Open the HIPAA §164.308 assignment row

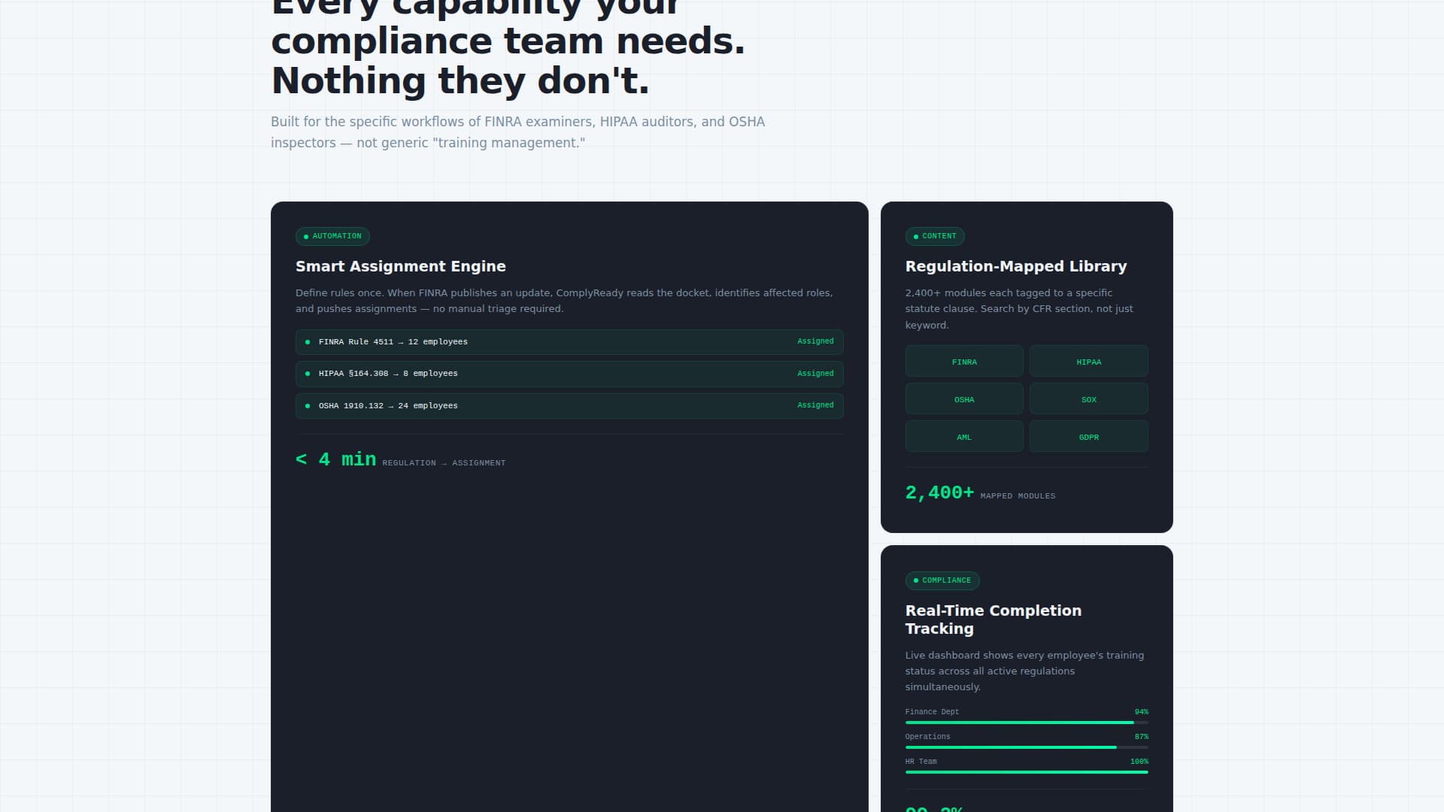click(x=569, y=374)
